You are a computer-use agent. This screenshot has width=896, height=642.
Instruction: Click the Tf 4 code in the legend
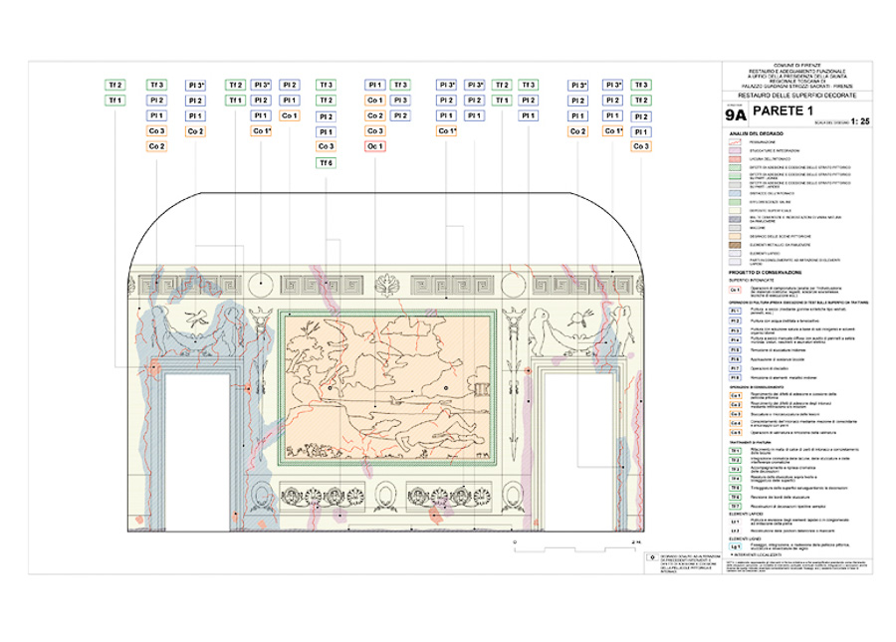coord(735,479)
